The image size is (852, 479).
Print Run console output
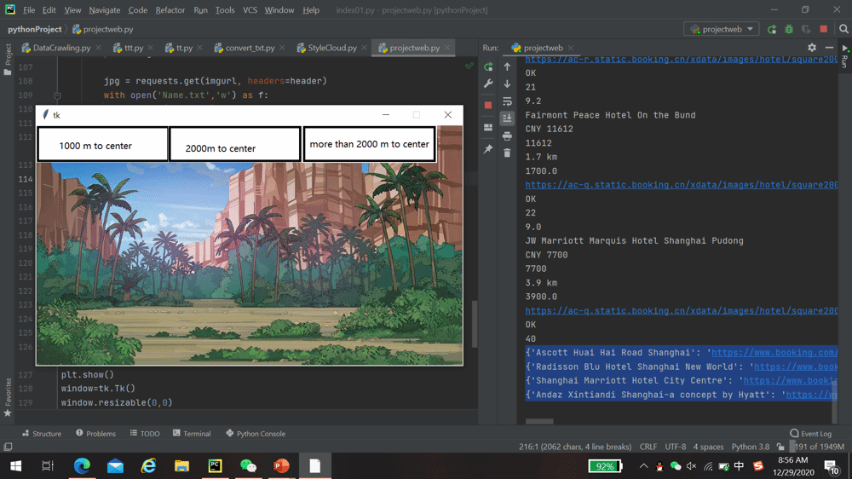coord(507,136)
